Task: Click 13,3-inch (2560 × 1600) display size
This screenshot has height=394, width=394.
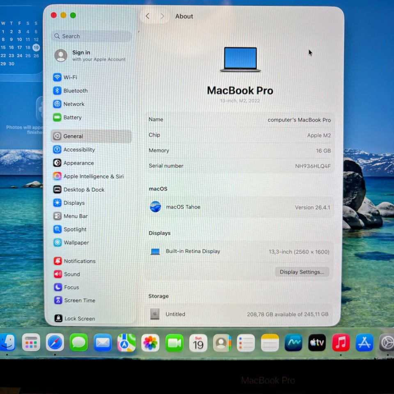Action: pyautogui.click(x=299, y=252)
